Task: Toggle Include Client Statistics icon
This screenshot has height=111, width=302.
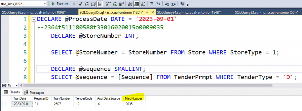Action: pyautogui.click(x=121, y=4)
